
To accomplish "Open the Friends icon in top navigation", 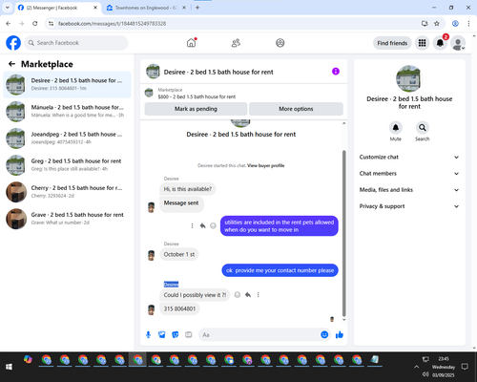I will click(236, 43).
